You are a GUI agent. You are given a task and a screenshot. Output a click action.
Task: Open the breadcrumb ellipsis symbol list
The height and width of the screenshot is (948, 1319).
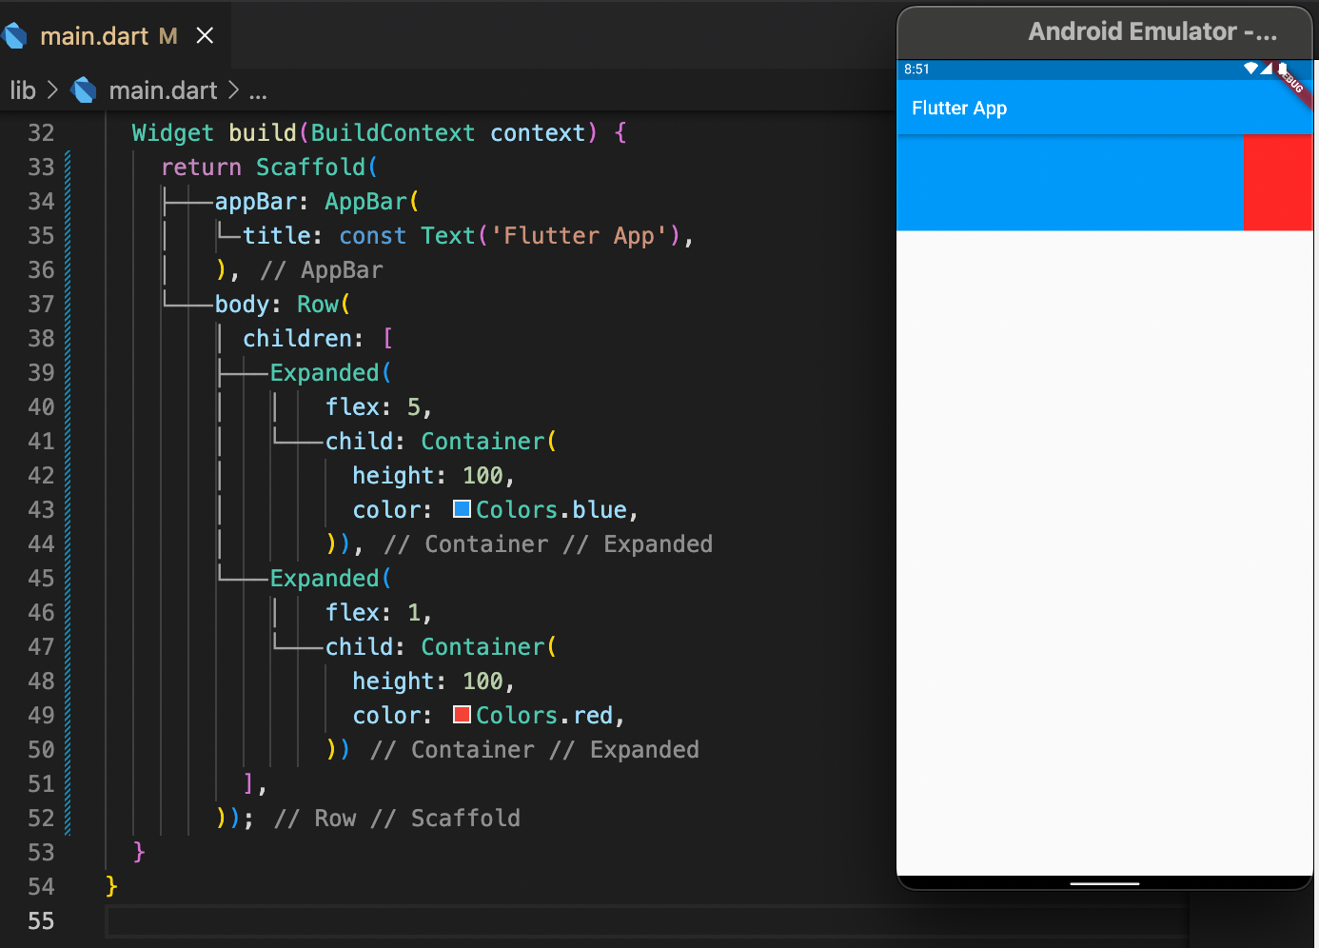tap(258, 91)
